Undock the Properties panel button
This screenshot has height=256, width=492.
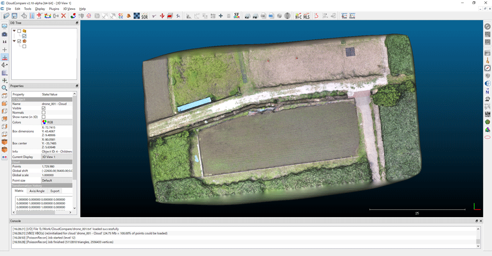76,86
